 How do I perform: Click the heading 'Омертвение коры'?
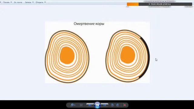(x=89, y=24)
